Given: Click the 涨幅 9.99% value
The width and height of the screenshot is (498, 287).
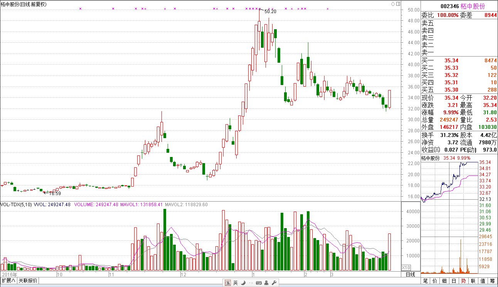Looking at the screenshot, I should coord(451,112).
